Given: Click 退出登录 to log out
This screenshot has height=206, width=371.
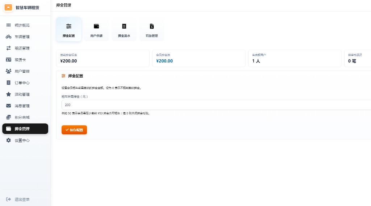Looking at the screenshot, I should click(25, 199).
